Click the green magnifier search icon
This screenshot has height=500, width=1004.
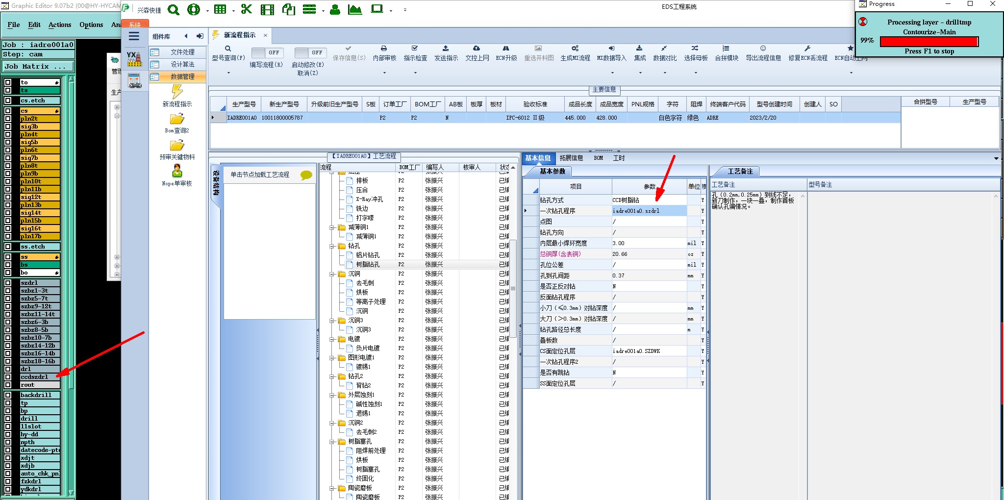coord(174,10)
